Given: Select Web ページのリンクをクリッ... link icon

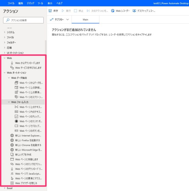Looking at the screenshot, I should (12, 164).
